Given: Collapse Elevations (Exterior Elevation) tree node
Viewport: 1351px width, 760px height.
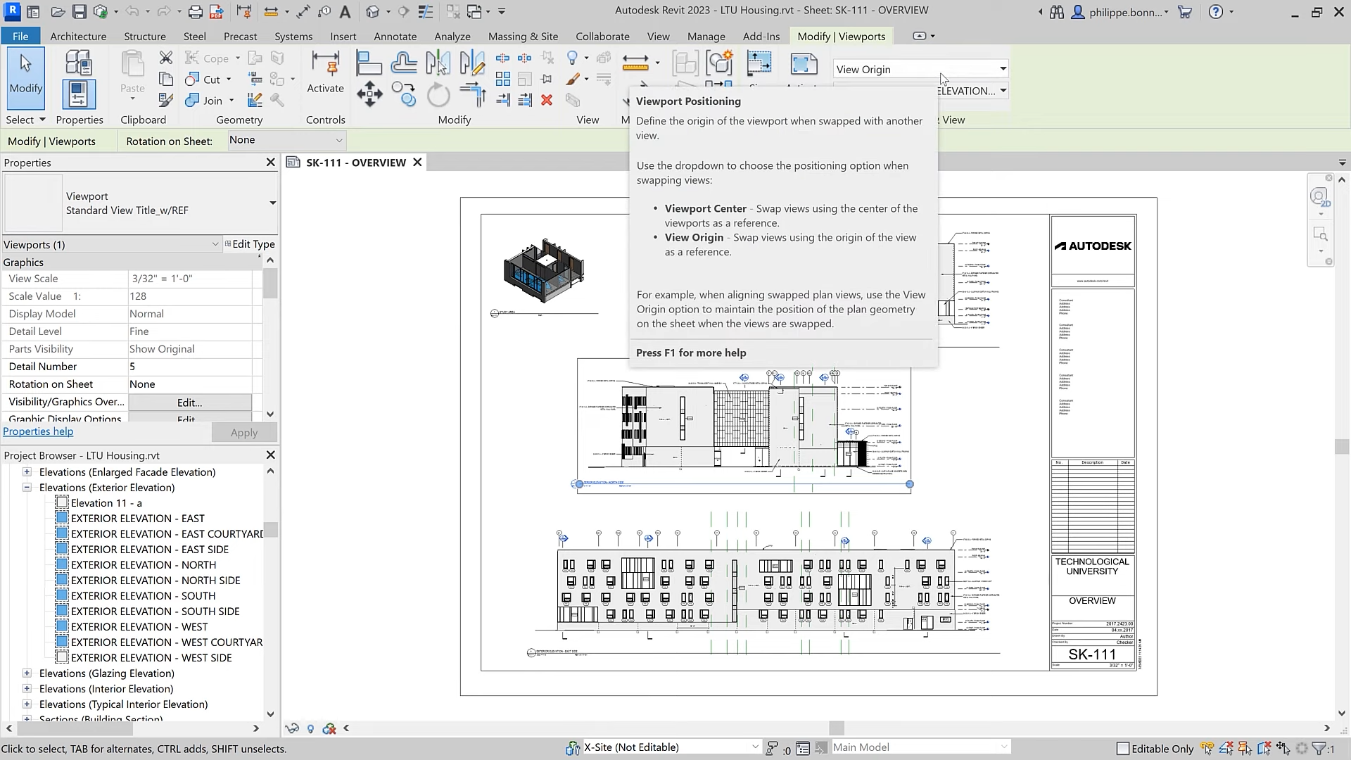Looking at the screenshot, I should point(27,488).
